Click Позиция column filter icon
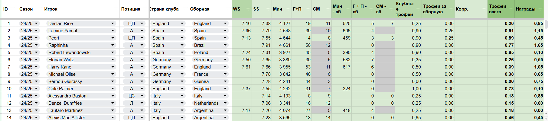548x121 pixels. [x=145, y=9]
